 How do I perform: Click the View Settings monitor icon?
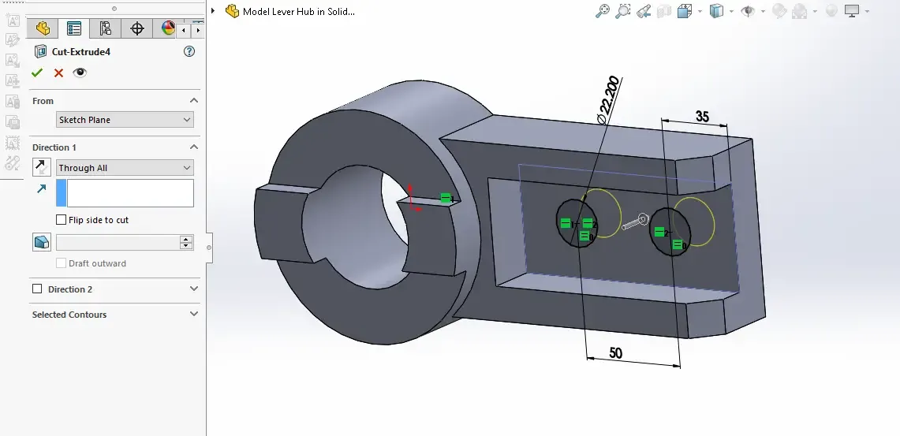click(852, 11)
